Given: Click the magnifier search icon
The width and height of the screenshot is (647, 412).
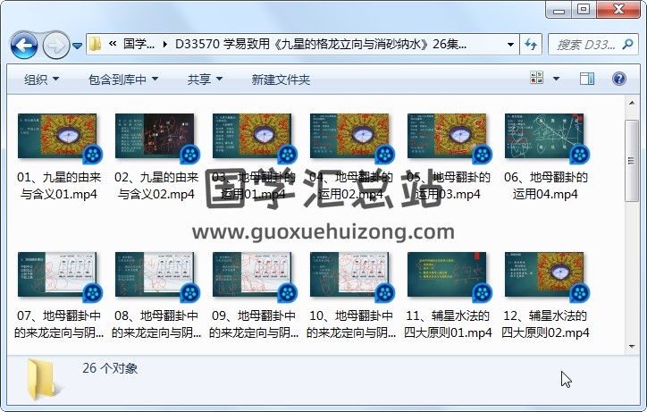Looking at the screenshot, I should point(627,44).
